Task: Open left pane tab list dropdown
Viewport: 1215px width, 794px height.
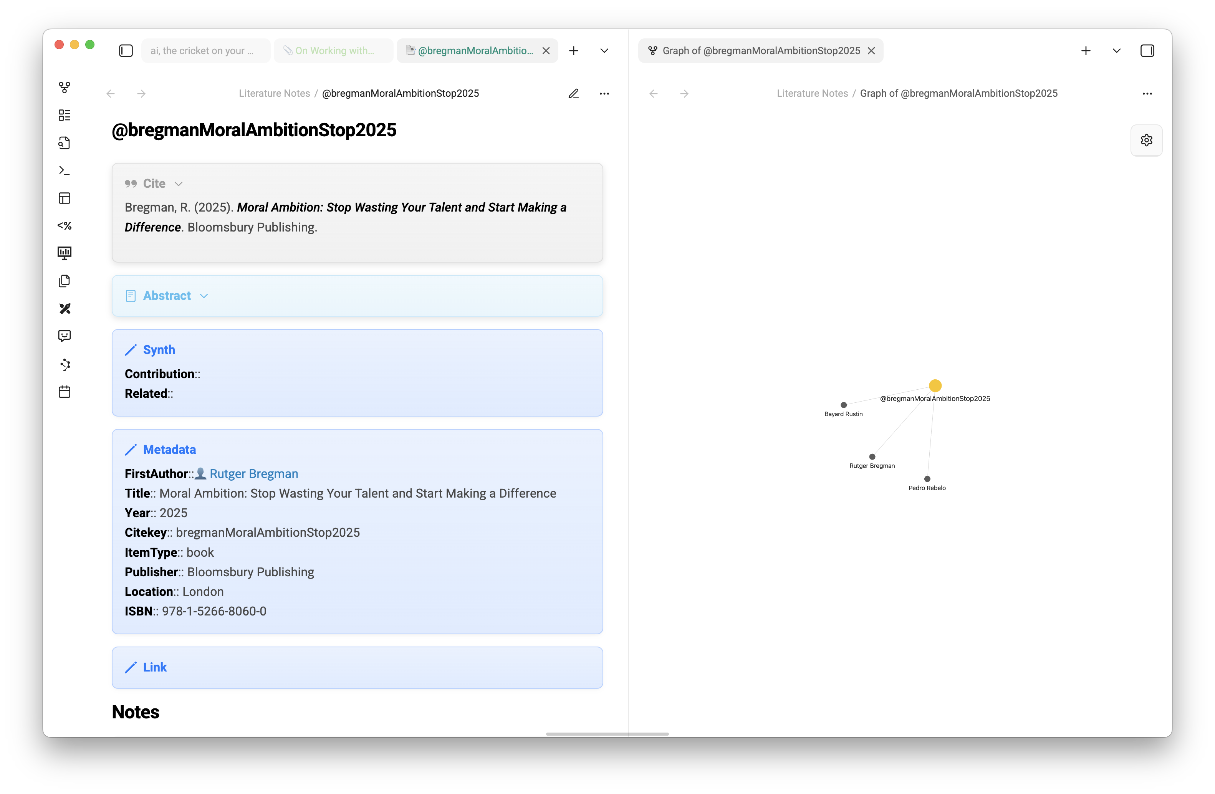Action: [604, 51]
